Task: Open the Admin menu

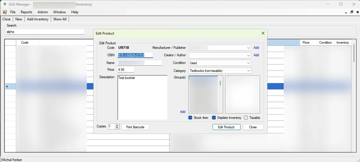Action: click(43, 12)
